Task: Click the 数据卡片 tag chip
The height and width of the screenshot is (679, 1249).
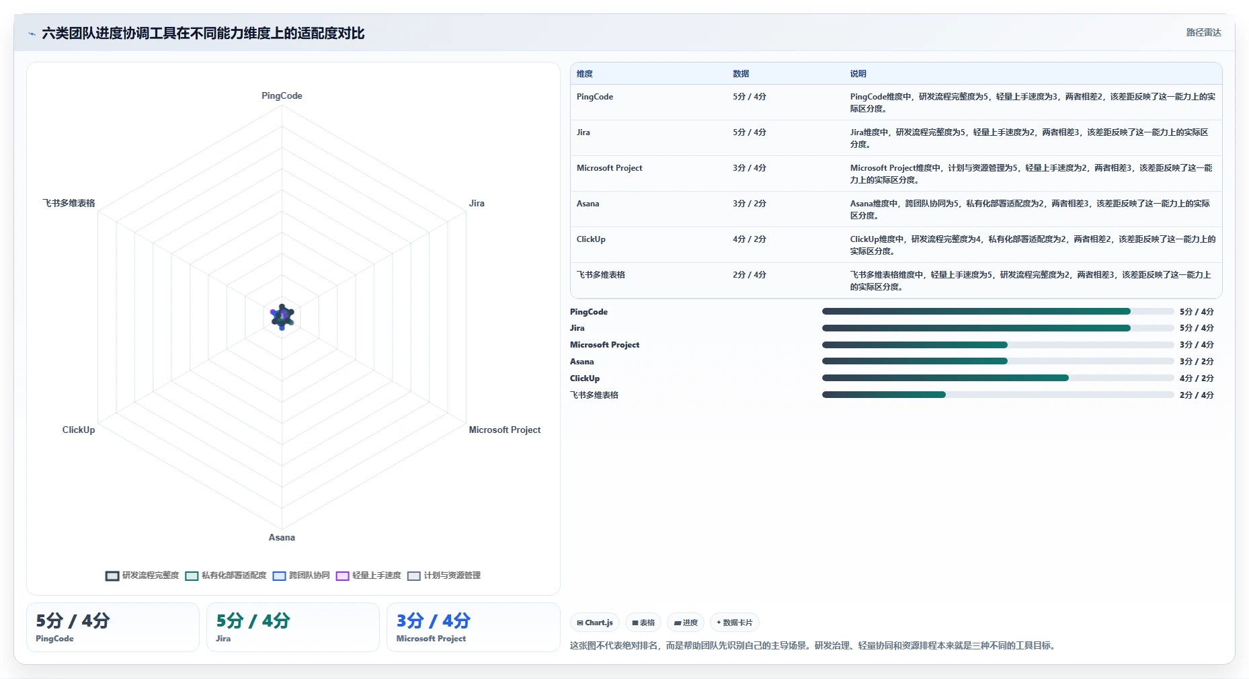Action: point(735,623)
